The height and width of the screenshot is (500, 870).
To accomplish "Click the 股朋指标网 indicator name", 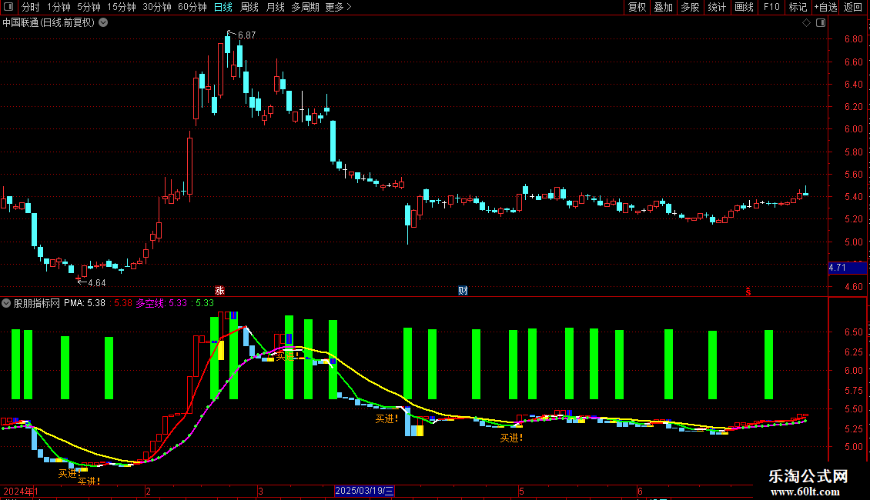I will coord(37,303).
